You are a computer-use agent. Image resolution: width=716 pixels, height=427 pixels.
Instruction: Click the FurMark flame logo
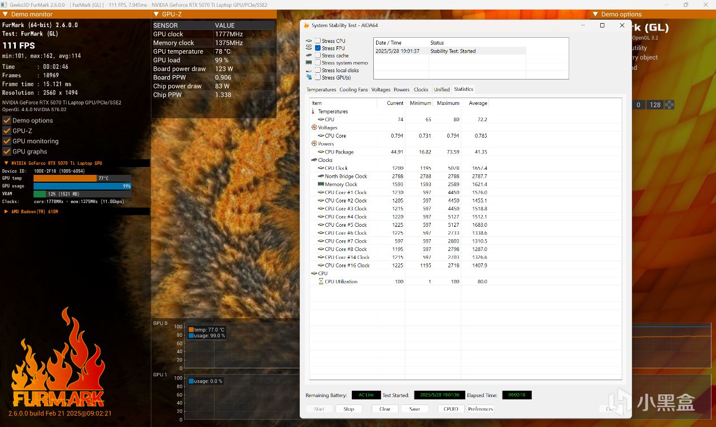pos(59,356)
